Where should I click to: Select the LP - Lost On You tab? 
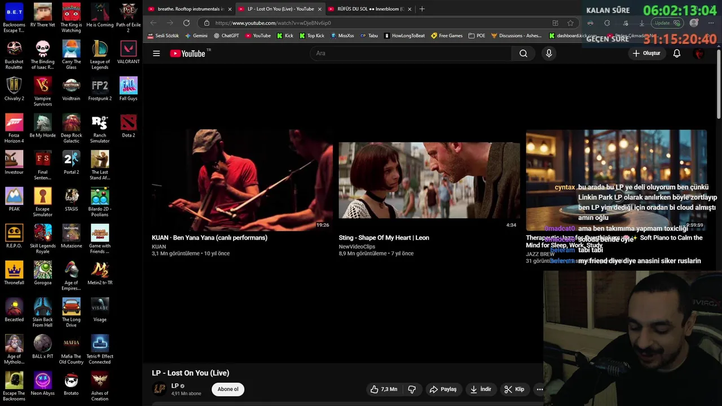pos(280,9)
